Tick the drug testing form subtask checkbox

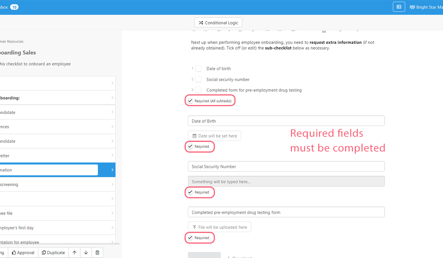coord(198,90)
